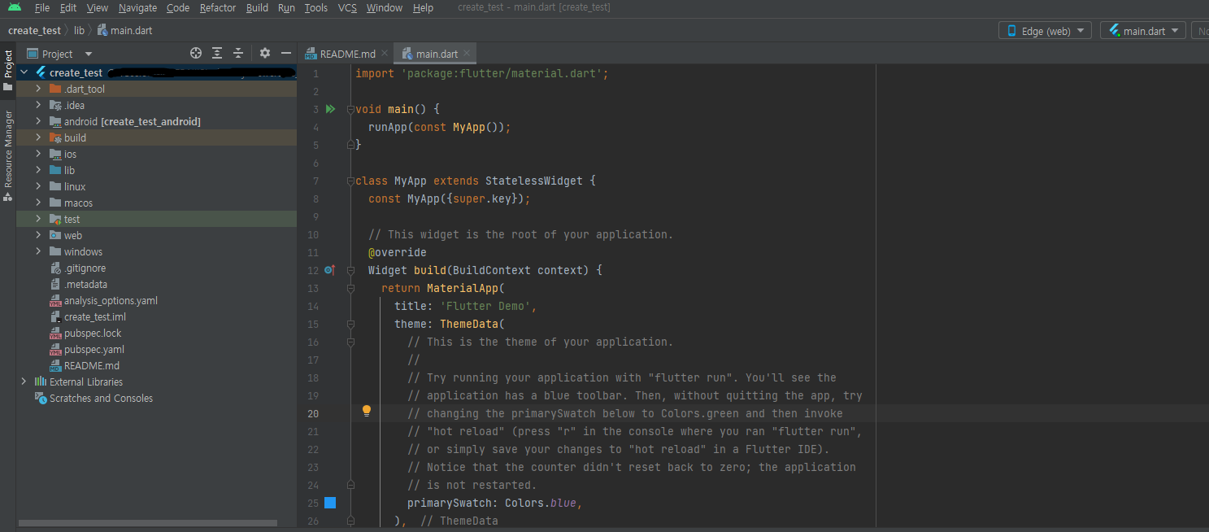Expand the lib folder
This screenshot has height=532, width=1209.
point(38,170)
